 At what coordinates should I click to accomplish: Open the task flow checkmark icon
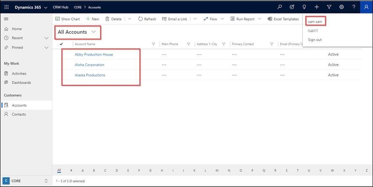pyautogui.click(x=292, y=7)
